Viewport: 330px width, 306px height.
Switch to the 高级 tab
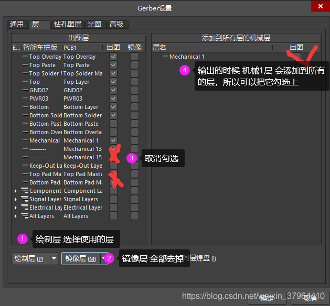coord(117,25)
